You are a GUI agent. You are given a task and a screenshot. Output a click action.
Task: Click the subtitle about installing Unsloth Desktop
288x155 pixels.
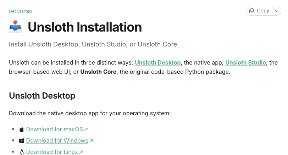(94, 44)
